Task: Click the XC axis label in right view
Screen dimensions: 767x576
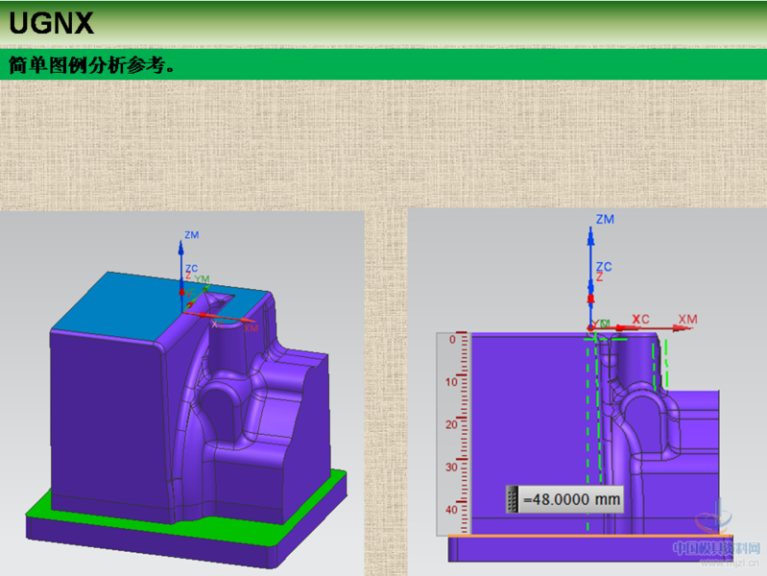Action: pyautogui.click(x=640, y=320)
